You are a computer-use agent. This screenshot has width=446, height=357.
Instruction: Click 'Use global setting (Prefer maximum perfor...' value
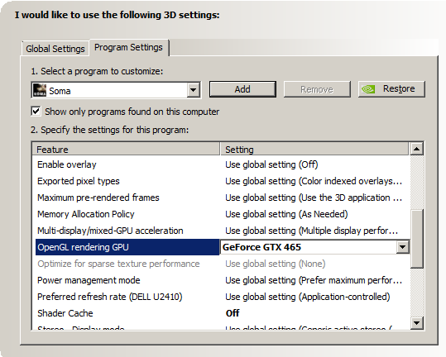(x=314, y=280)
